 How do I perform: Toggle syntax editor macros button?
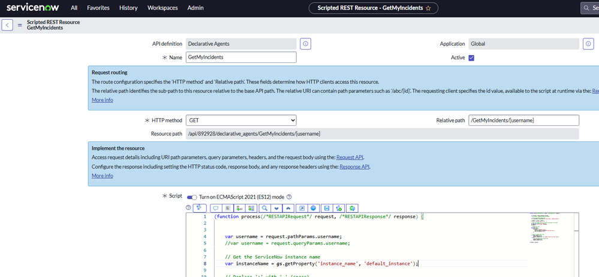200,208
